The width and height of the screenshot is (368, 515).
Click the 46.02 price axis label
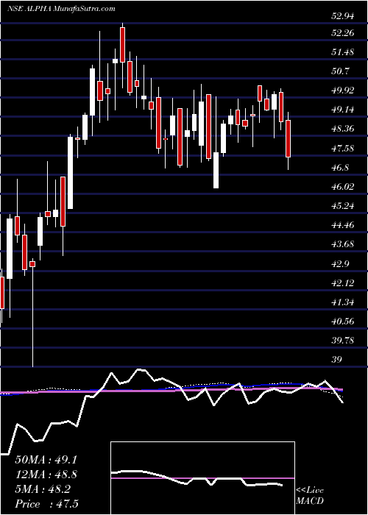[x=342, y=187]
